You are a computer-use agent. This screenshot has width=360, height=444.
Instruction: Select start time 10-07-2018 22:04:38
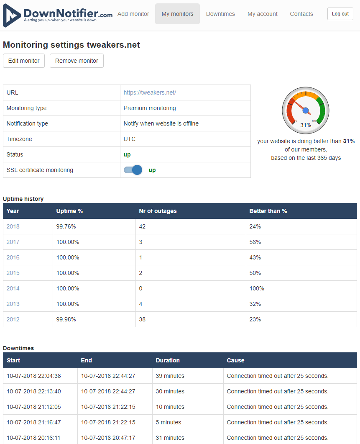point(40,376)
